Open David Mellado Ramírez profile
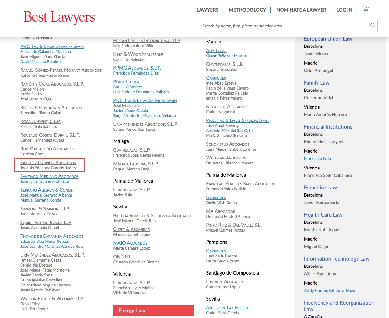The width and height of the screenshot is (389, 318). (x=41, y=61)
